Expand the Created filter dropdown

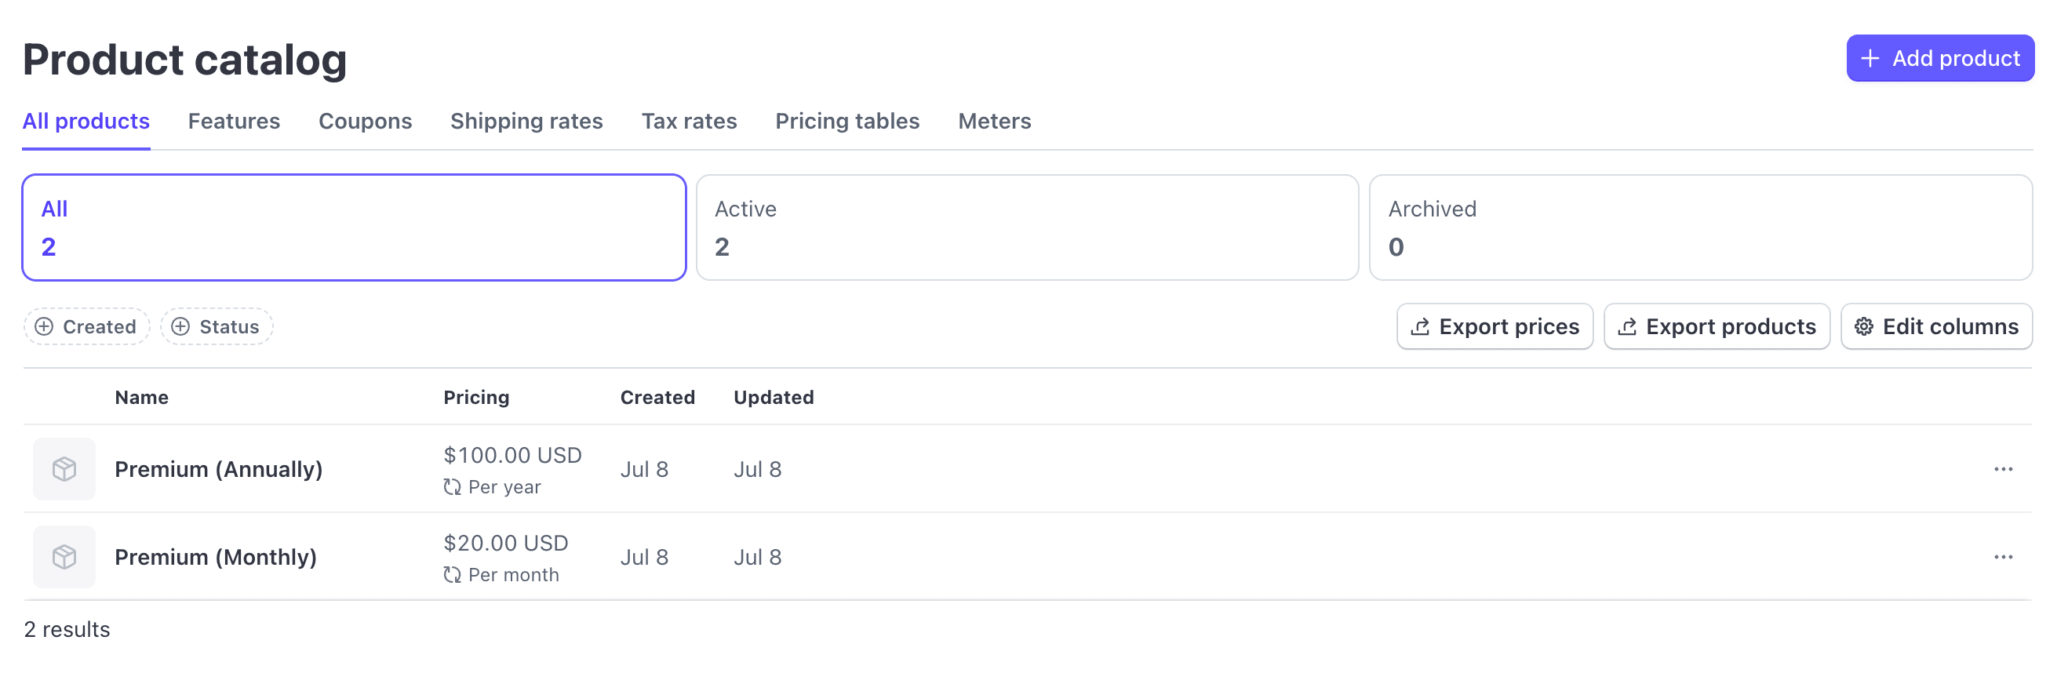(87, 327)
